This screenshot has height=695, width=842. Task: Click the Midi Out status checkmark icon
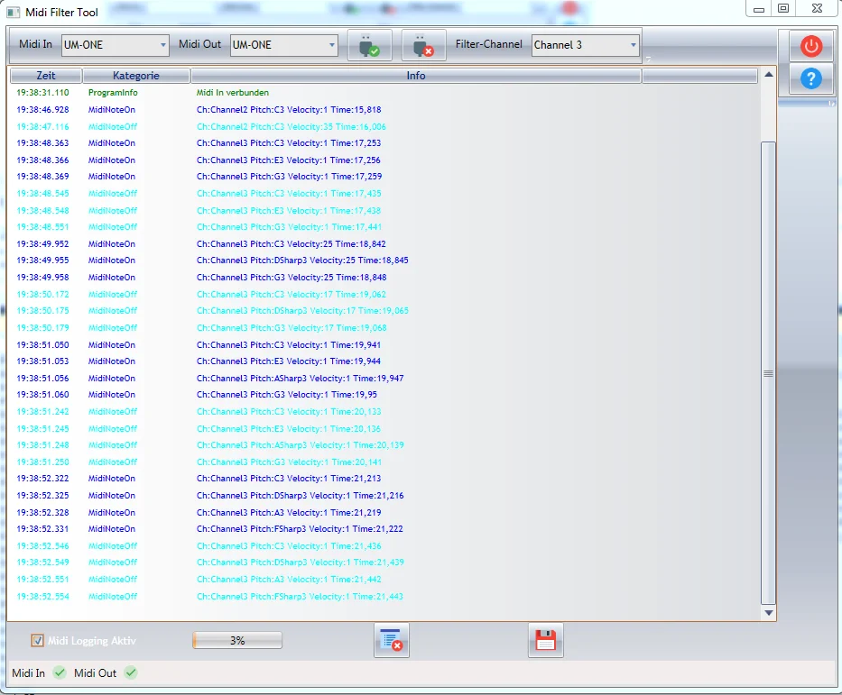(131, 672)
